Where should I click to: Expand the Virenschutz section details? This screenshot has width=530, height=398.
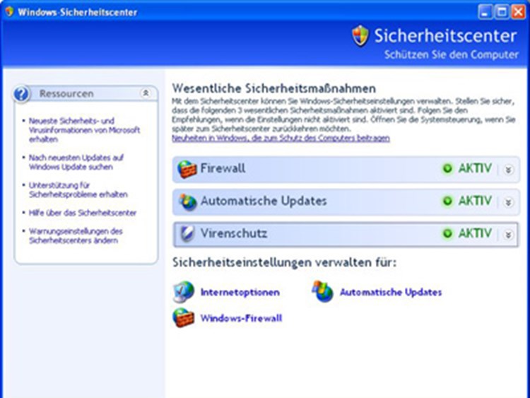click(x=508, y=234)
